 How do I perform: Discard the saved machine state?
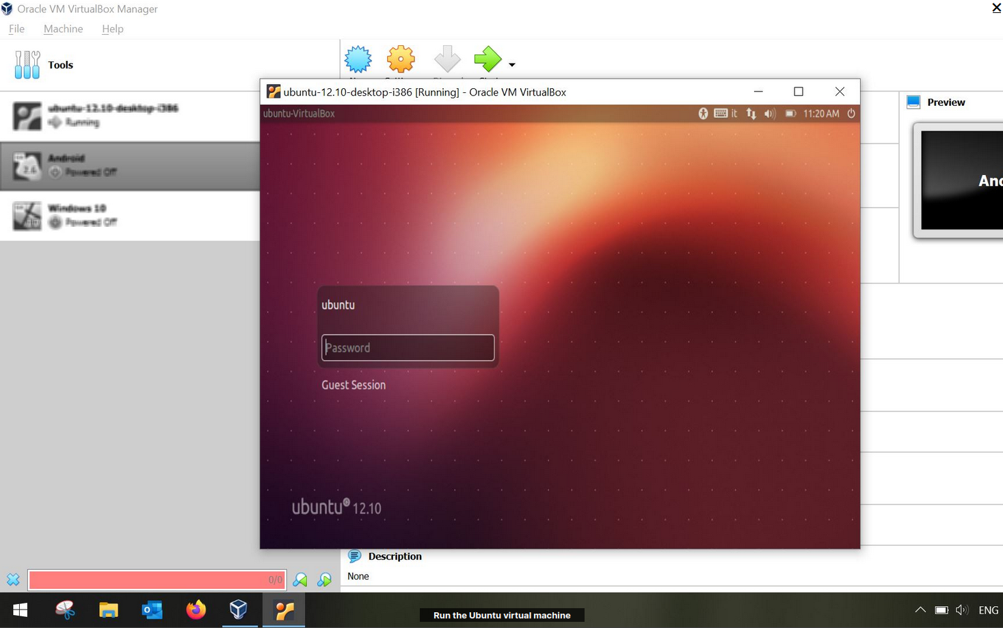(446, 60)
